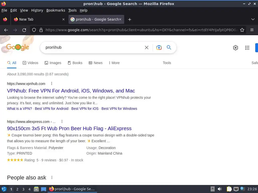Viewport: 258px width, 193px height.
Task: Open the Help menu
Action: (84, 10)
